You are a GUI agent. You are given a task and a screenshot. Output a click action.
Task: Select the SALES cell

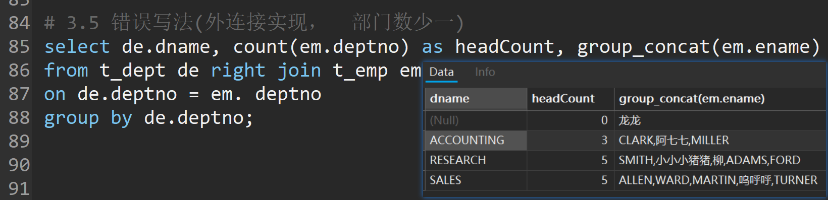[476, 180]
